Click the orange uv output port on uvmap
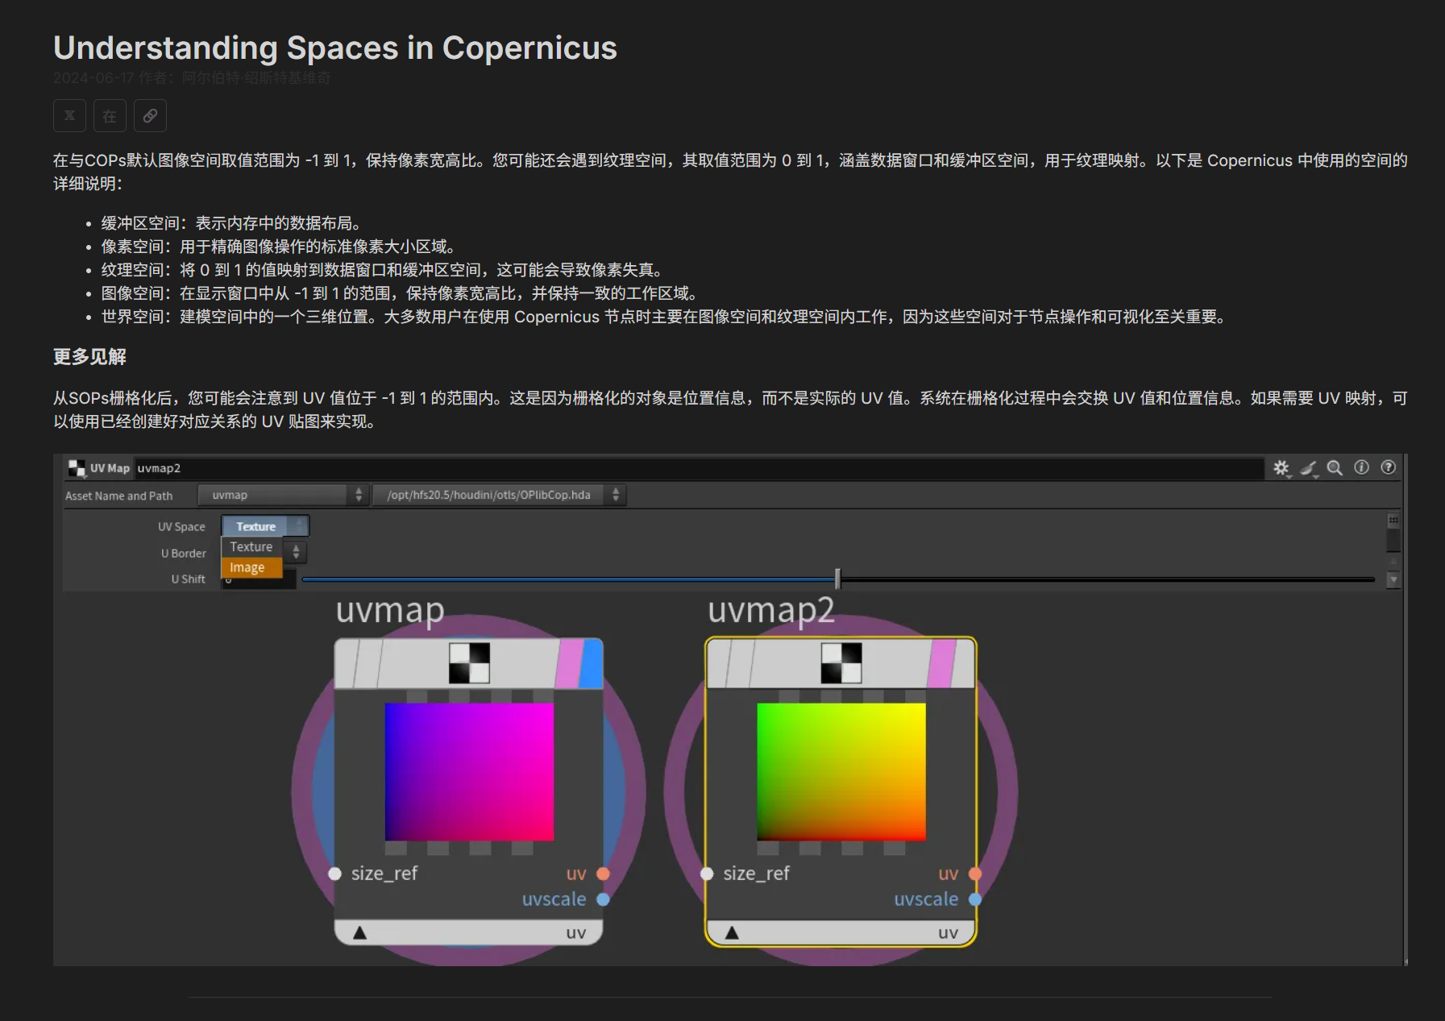The width and height of the screenshot is (1445, 1021). (603, 874)
